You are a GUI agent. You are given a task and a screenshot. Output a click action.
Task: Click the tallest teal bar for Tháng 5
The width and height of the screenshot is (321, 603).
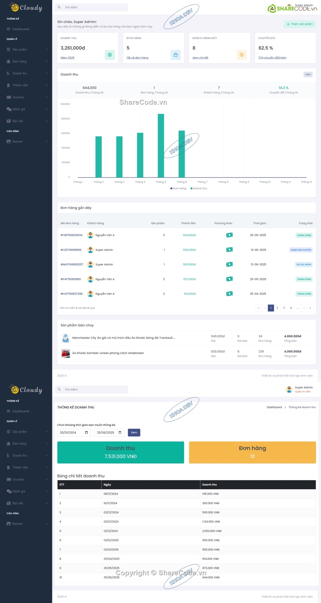tap(161, 146)
